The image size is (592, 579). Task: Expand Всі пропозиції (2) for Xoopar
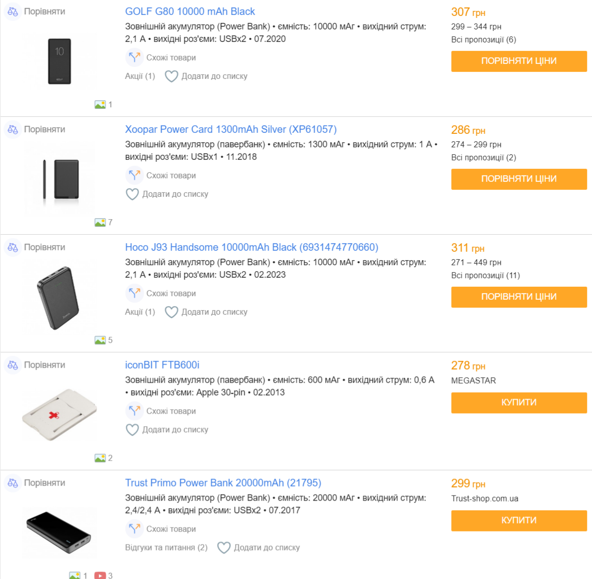(x=483, y=157)
